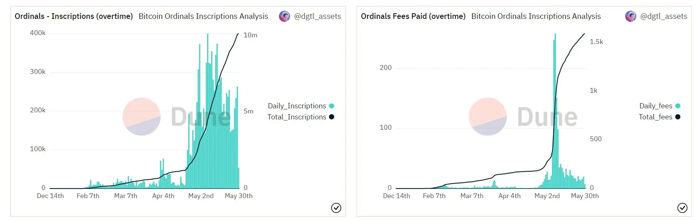
Task: Click the Dune logo watermark on Inscriptions chart
Action: (142, 116)
